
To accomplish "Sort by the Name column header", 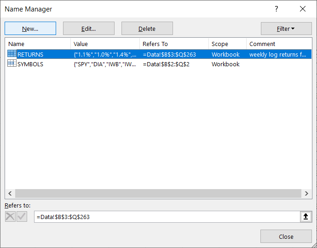I will pos(38,44).
